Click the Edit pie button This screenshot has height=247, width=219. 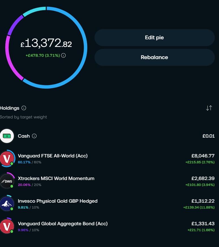pos(154,38)
